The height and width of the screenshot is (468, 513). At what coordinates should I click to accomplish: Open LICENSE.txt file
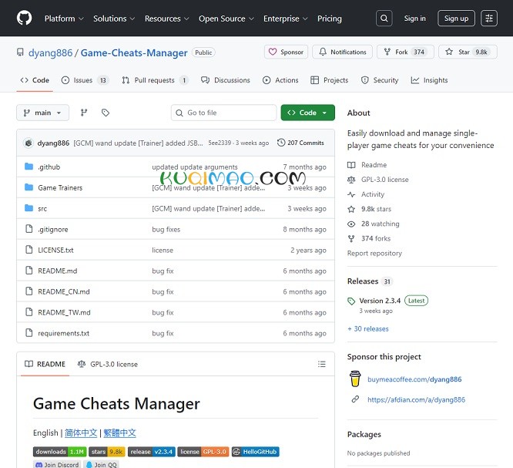click(x=55, y=251)
